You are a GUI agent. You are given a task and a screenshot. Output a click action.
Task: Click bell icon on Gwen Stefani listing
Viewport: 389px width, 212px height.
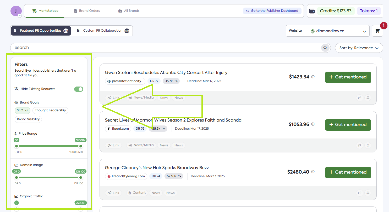[368, 98]
